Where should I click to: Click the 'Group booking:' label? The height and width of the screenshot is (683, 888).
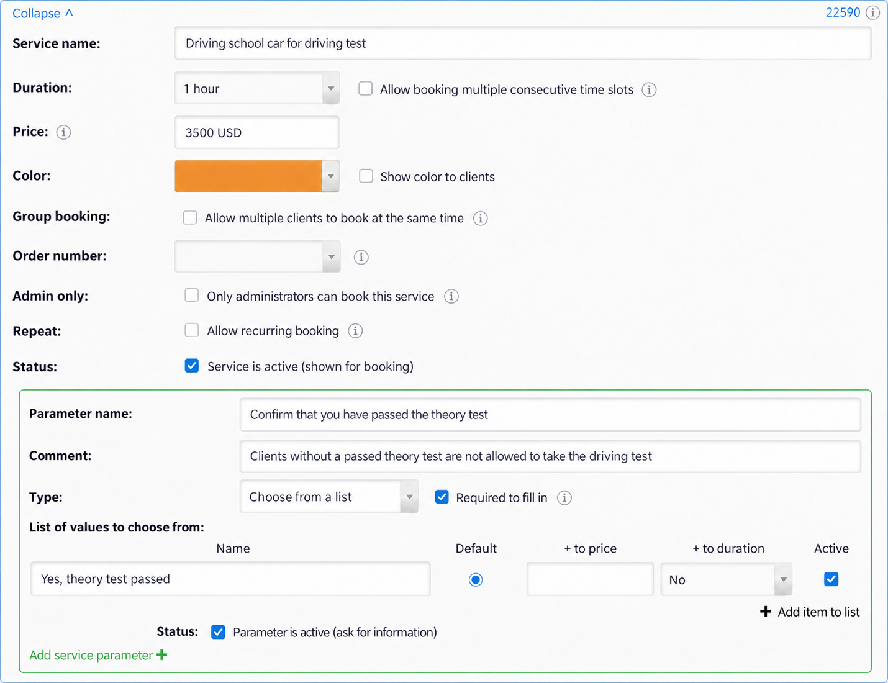click(61, 217)
